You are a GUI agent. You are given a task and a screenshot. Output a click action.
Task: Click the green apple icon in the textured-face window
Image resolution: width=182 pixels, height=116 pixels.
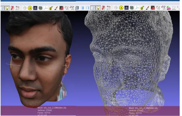click(51, 8)
